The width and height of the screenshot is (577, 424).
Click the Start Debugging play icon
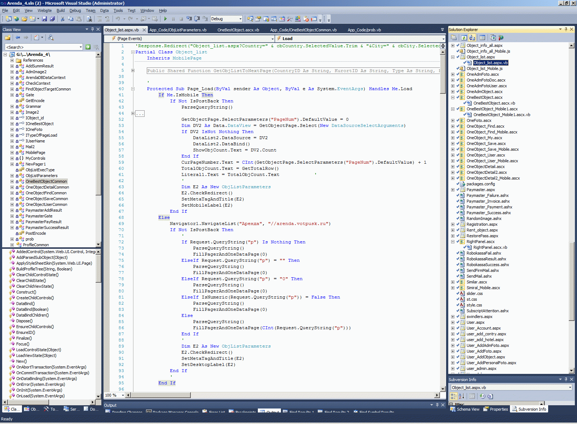click(x=166, y=19)
